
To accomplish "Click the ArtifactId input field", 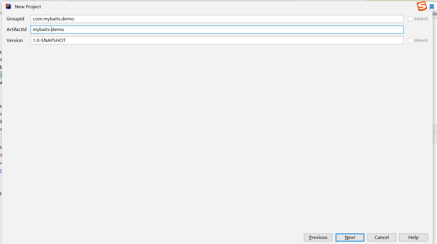I will pyautogui.click(x=217, y=30).
